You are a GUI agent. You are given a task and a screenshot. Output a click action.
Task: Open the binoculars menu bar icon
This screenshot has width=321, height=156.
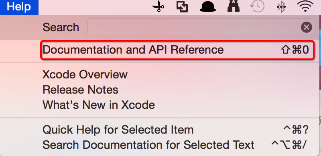234,6
